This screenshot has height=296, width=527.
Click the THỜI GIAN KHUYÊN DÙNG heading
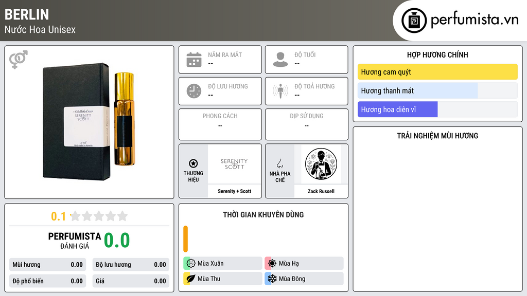tap(263, 215)
